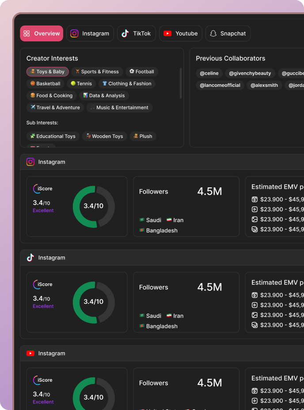Click Bangladesh flag in TikTok section followers
This screenshot has width=304, height=410.
point(142,326)
